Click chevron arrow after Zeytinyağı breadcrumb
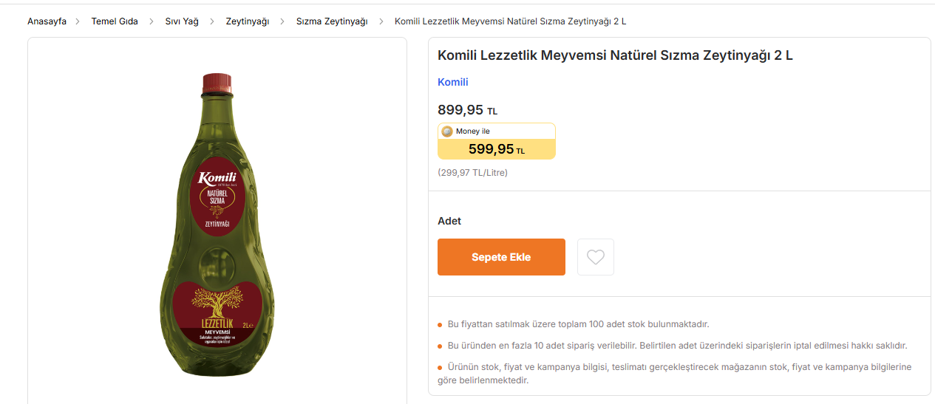 click(x=282, y=21)
